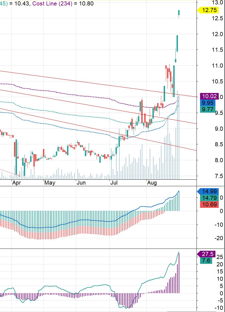The width and height of the screenshot is (225, 312).
Task: Click the "Cost Line (234)" legend label
Action: pos(52,3)
